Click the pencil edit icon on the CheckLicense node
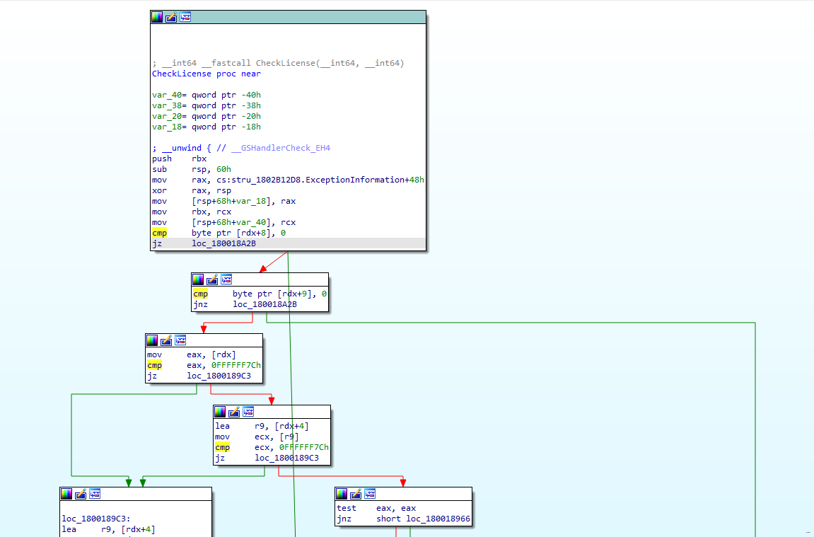Image resolution: width=814 pixels, height=537 pixels. (x=171, y=17)
